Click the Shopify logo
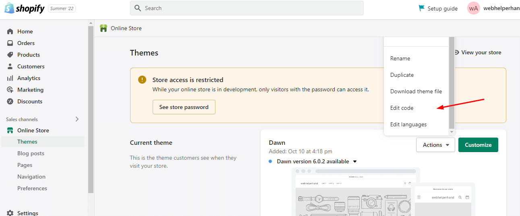Image resolution: width=520 pixels, height=216 pixels. (x=24, y=8)
